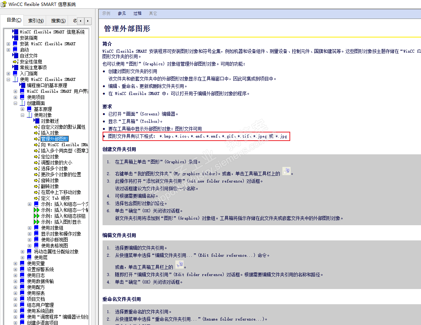Open the 自定义对象的默认属性 topic

[63, 127]
